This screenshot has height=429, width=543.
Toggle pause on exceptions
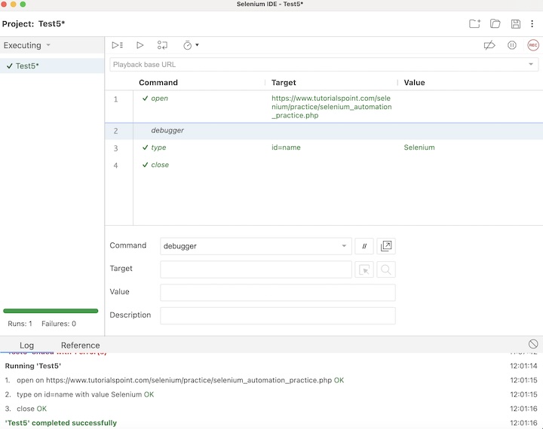[512, 45]
